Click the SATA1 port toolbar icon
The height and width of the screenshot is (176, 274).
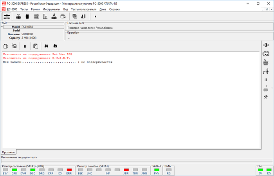7,16
